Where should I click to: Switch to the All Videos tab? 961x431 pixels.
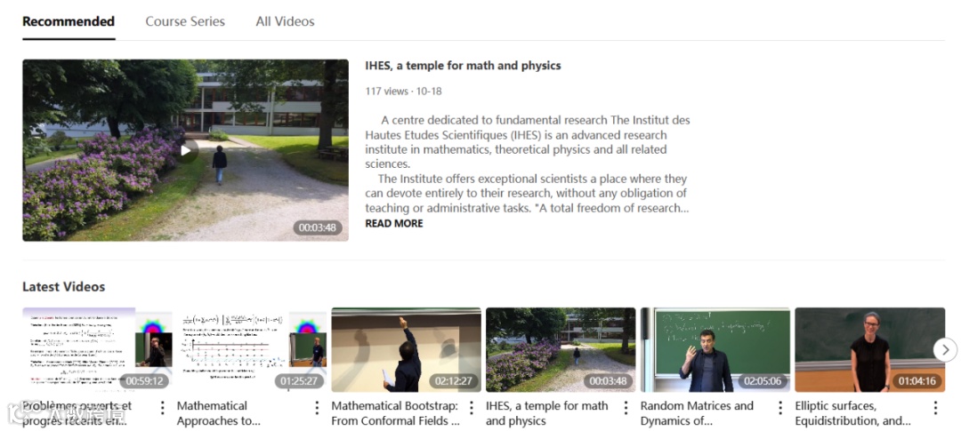285,21
